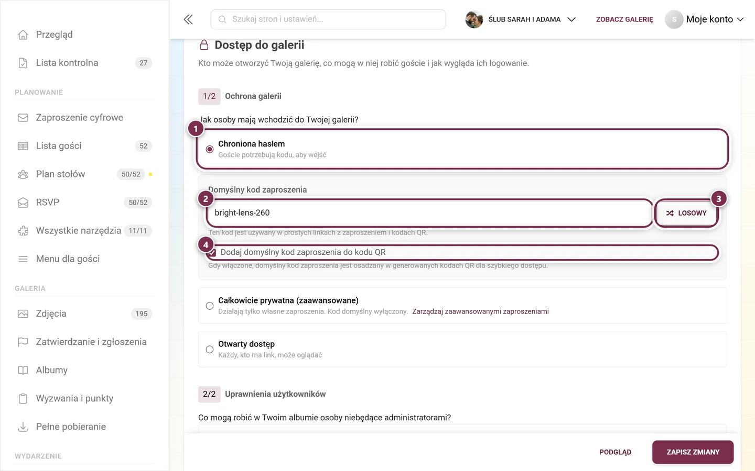Click the Zapisz zmiany button
Image resolution: width=755 pixels, height=471 pixels.
pos(693,452)
